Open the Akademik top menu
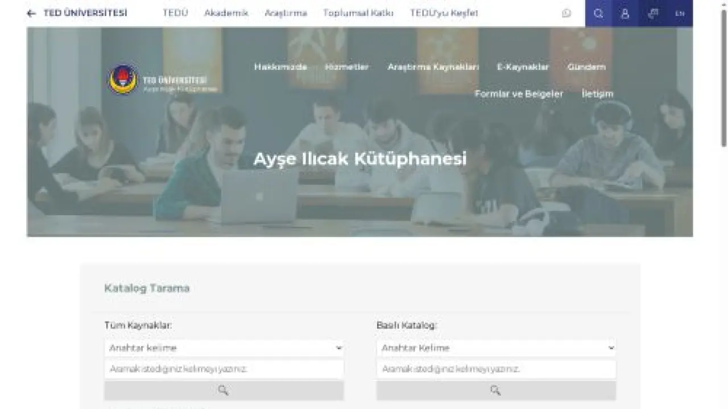 click(226, 13)
